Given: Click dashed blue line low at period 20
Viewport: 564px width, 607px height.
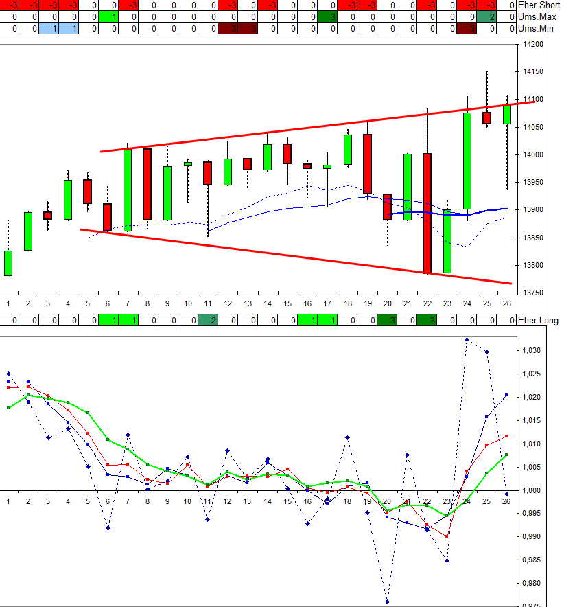Looking at the screenshot, I should click(x=387, y=602).
